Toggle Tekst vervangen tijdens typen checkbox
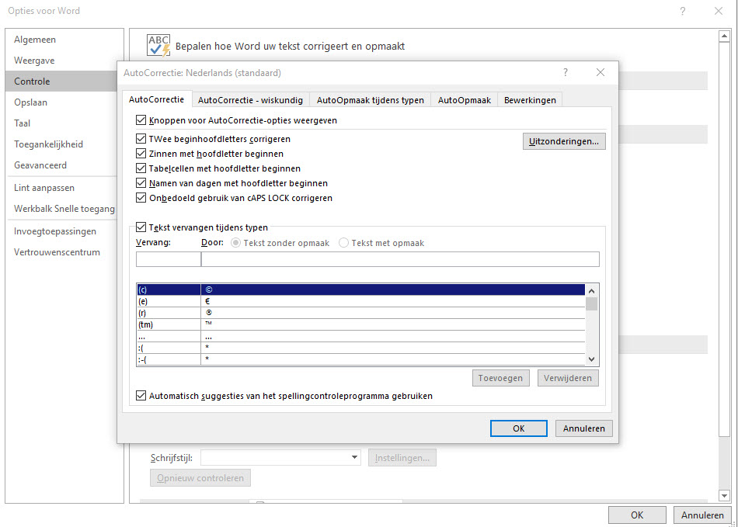 pos(141,227)
